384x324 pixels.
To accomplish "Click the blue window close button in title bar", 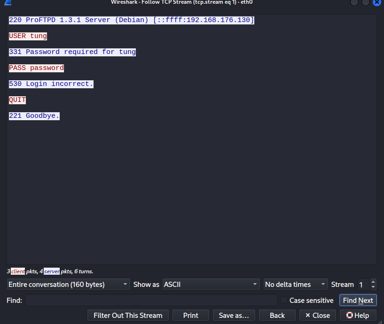I will (377, 2).
